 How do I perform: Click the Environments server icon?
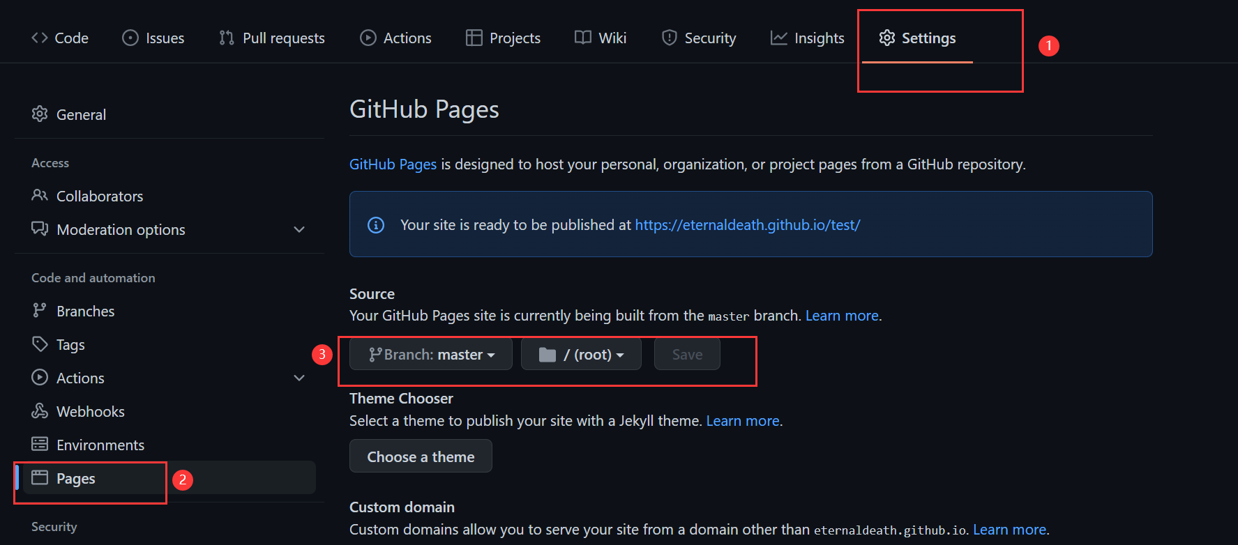[40, 444]
